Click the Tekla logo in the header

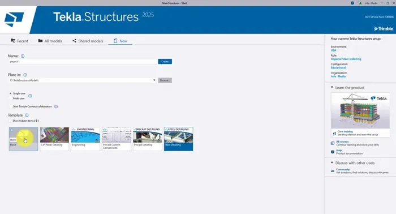[14, 19]
